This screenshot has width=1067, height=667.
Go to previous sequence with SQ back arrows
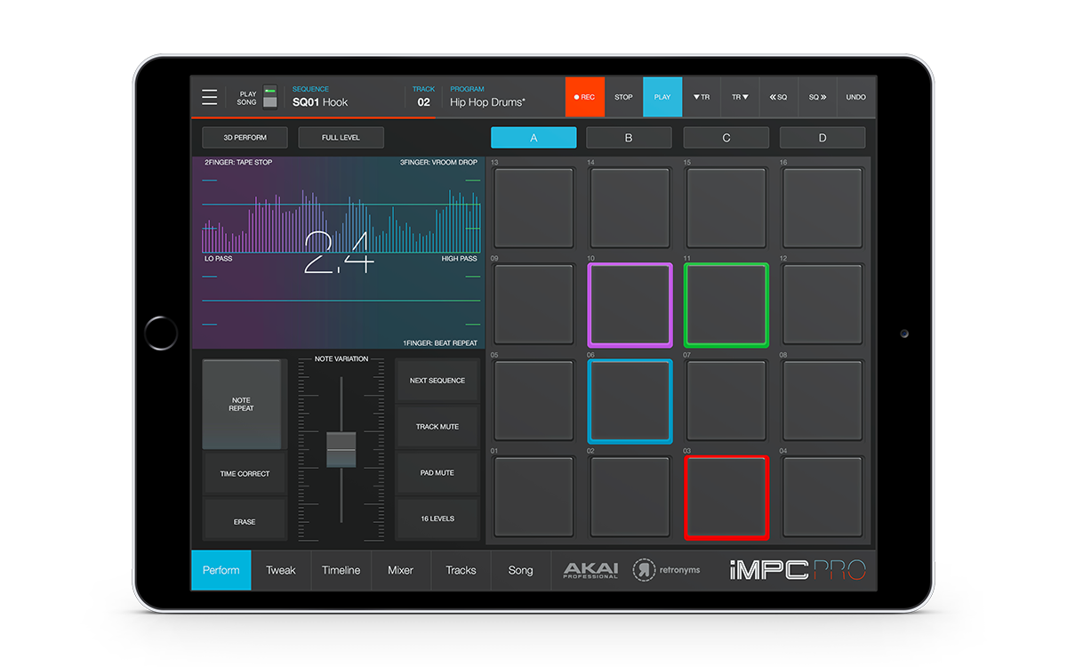coord(778,97)
